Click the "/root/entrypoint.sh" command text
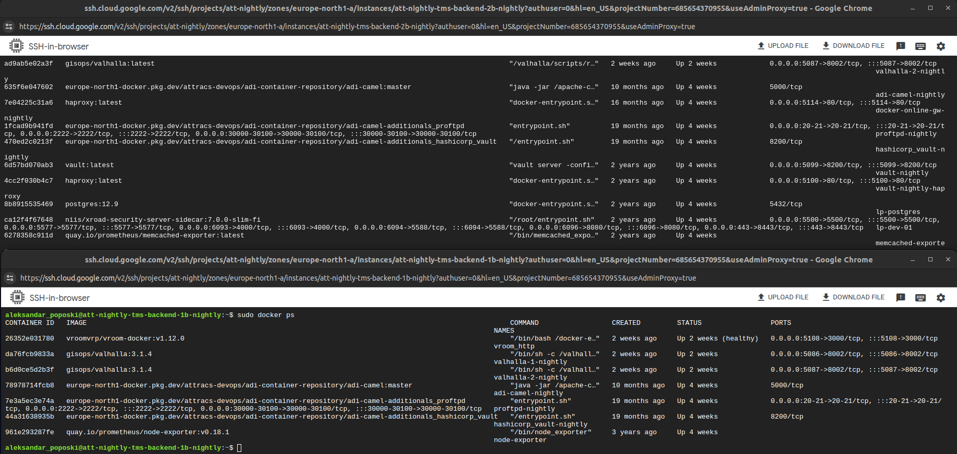 tap(552, 220)
